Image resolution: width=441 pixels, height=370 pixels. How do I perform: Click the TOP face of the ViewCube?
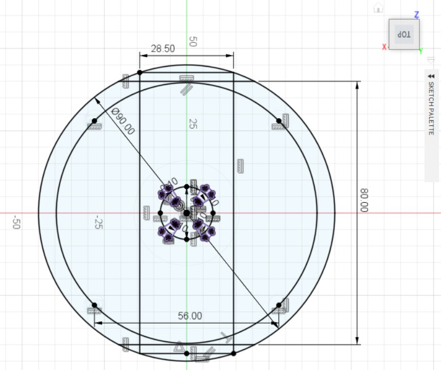[x=404, y=35]
